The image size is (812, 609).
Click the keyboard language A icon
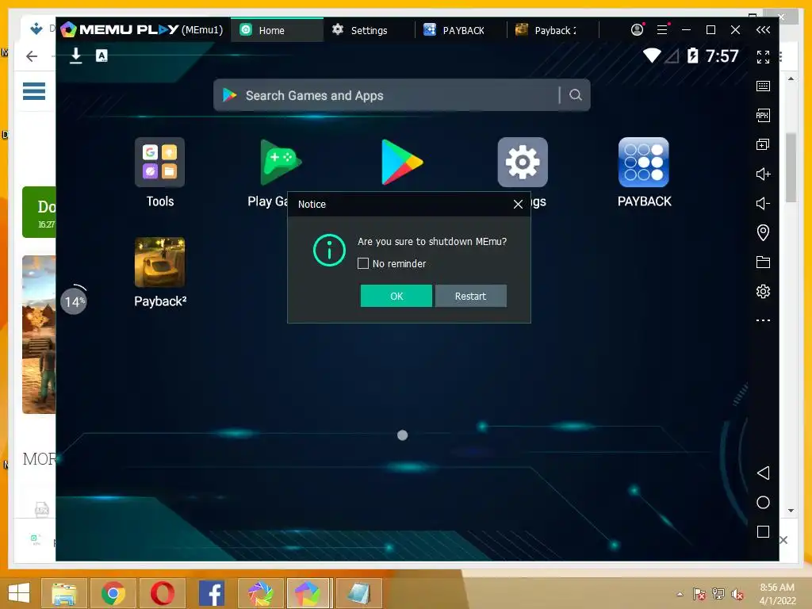(x=101, y=56)
